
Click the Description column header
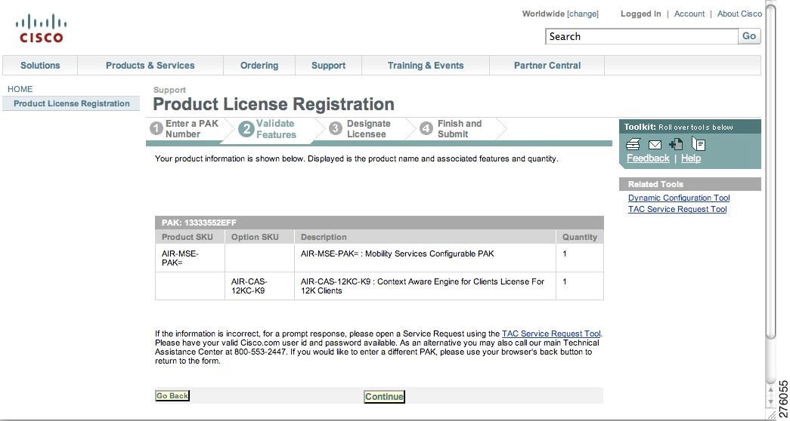pyautogui.click(x=425, y=237)
